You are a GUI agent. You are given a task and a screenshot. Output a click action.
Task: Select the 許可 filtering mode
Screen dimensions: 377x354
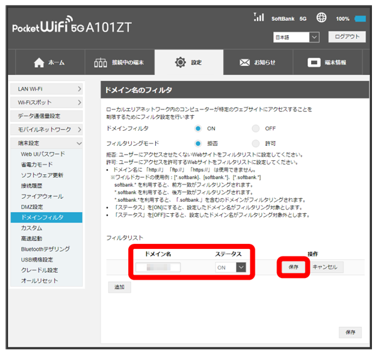255,143
